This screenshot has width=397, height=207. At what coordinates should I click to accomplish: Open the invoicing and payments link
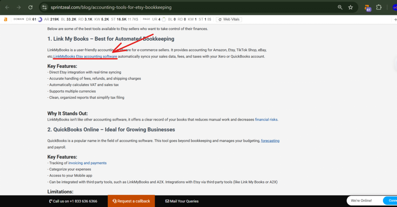click(x=87, y=163)
